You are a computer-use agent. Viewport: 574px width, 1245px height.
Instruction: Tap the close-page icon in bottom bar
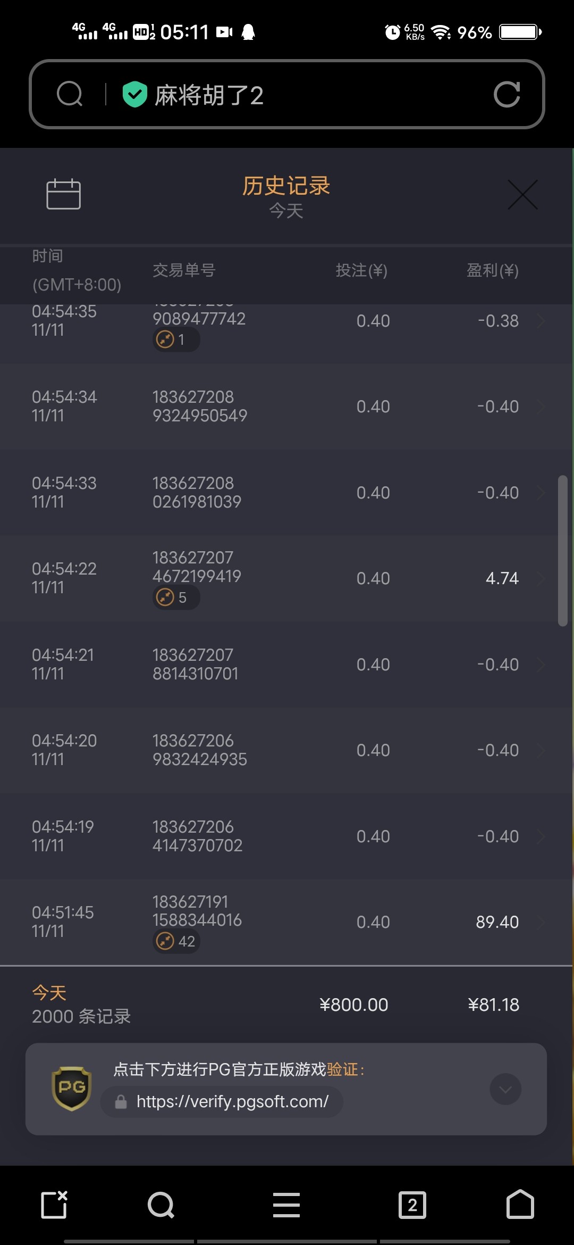pos(54,1205)
